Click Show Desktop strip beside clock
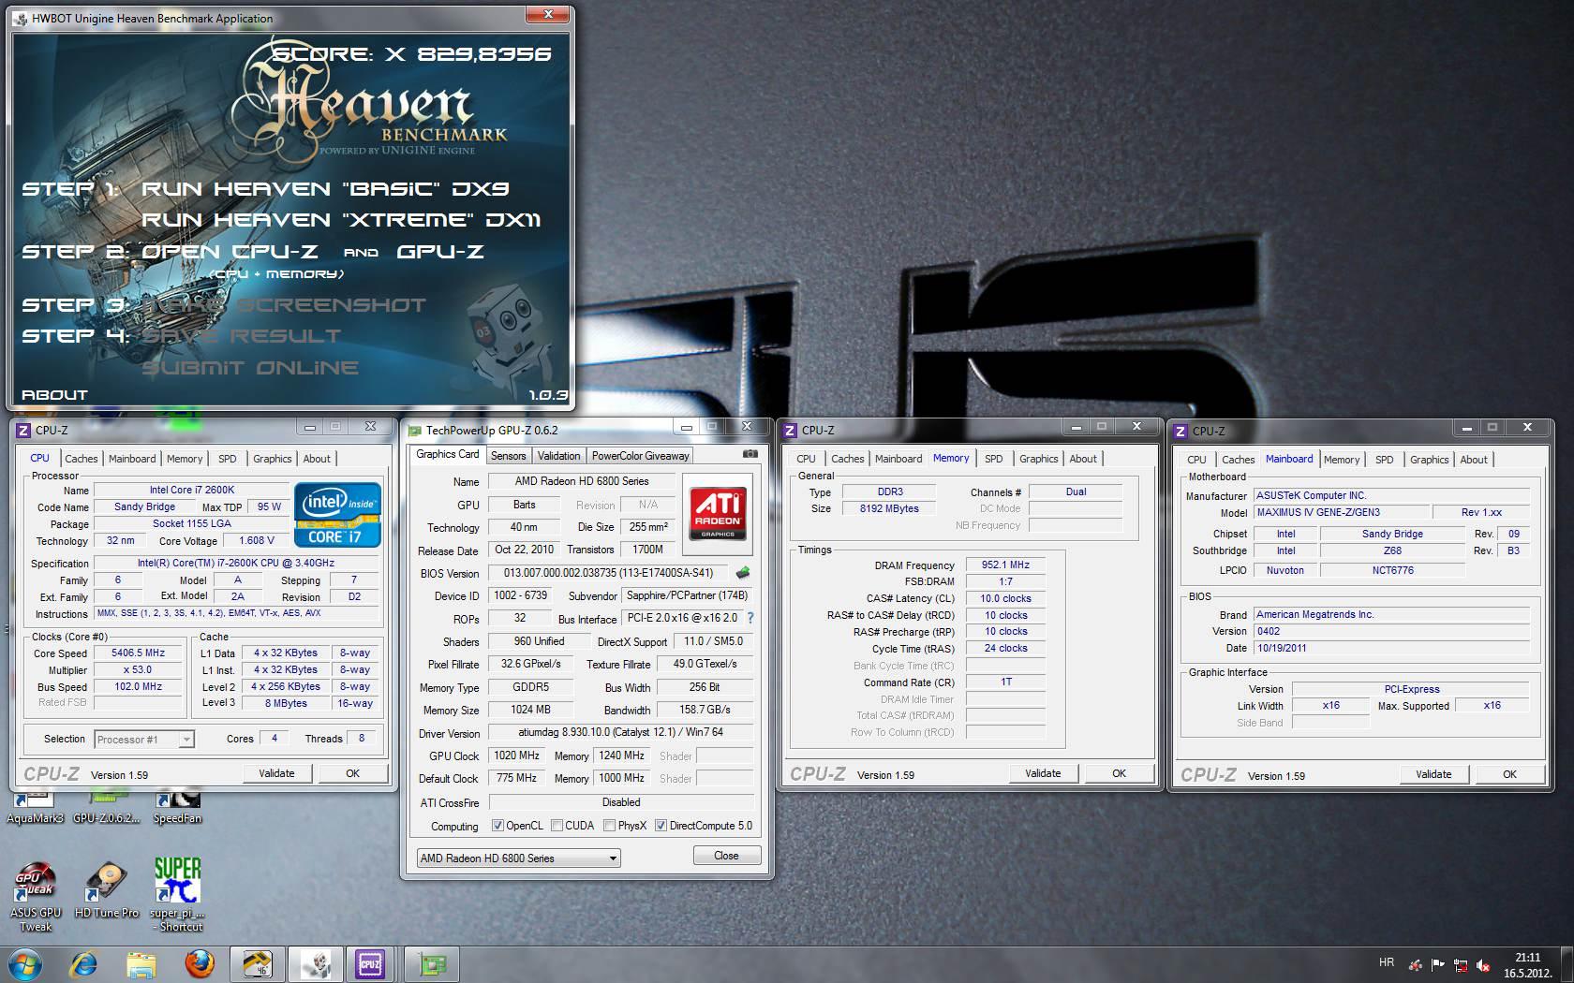This screenshot has height=983, width=1574. (x=1567, y=964)
